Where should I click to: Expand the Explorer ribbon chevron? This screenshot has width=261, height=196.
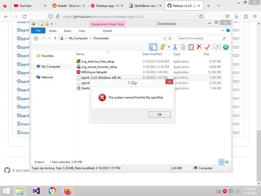223,31
